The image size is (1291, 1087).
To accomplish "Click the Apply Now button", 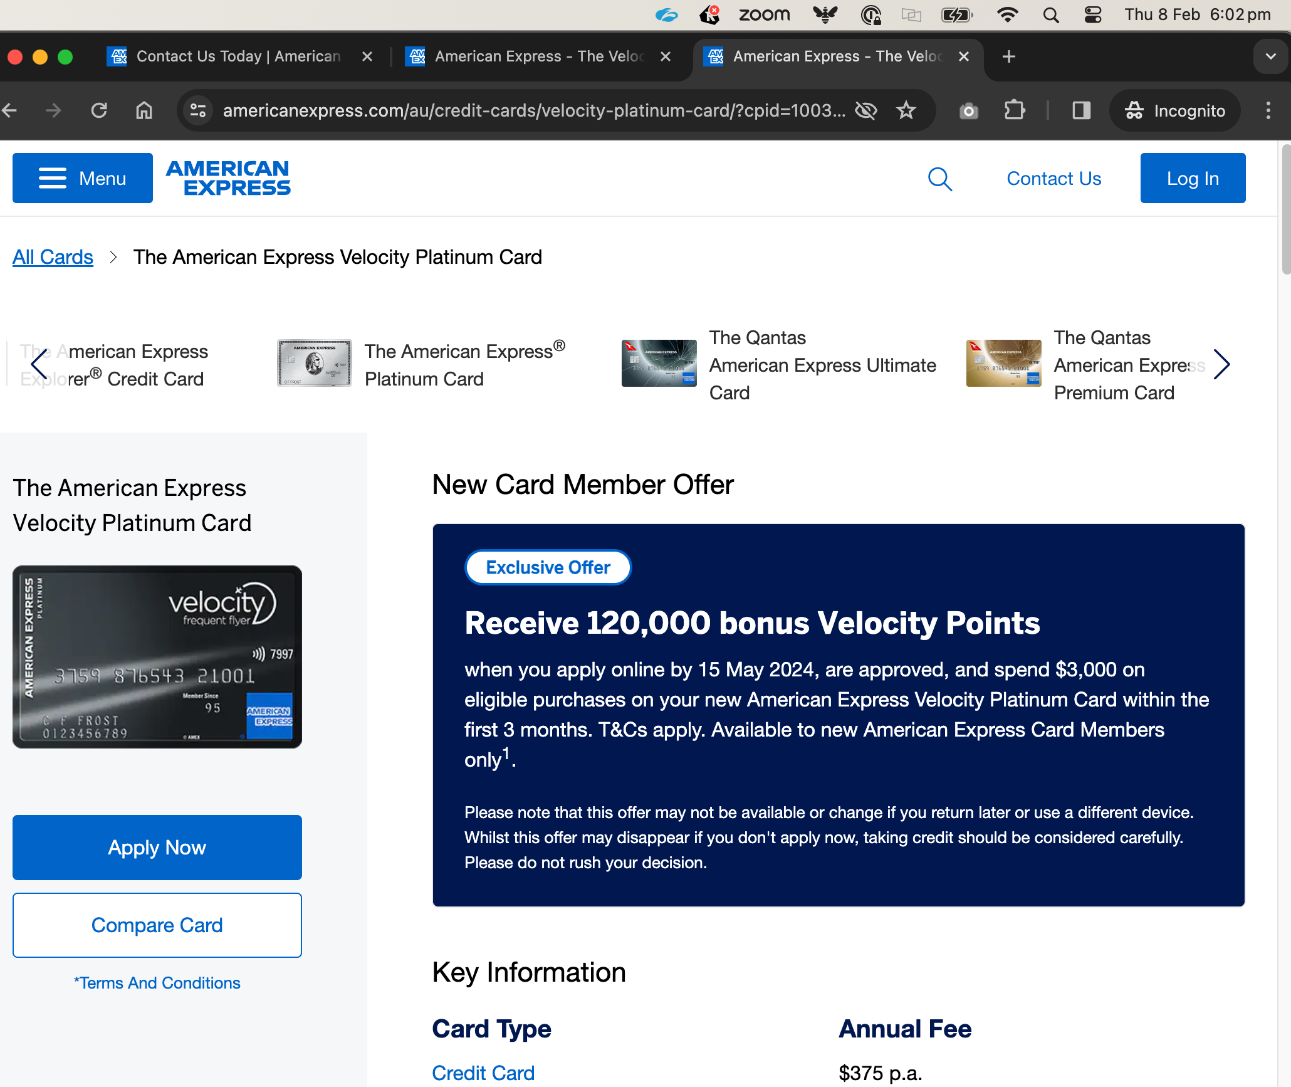I will pyautogui.click(x=157, y=848).
